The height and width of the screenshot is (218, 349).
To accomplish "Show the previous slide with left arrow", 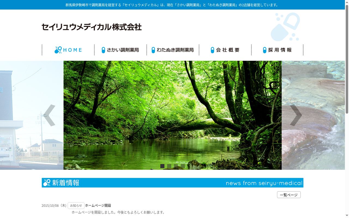I will (x=49, y=115).
